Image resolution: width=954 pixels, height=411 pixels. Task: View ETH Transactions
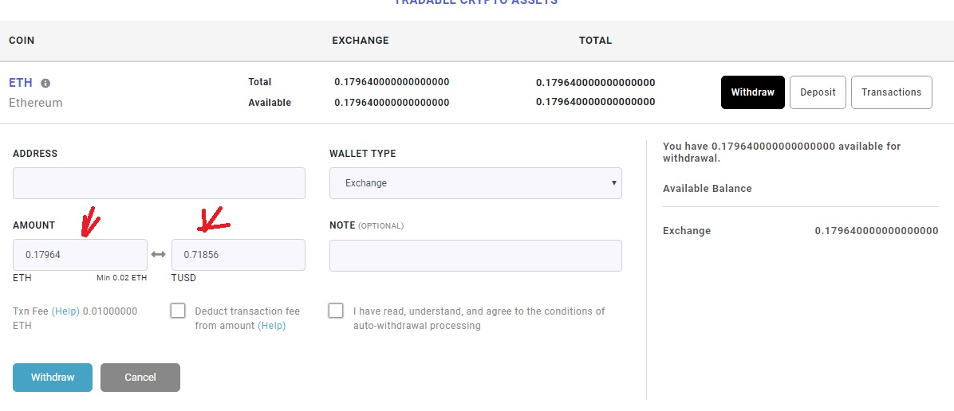[x=891, y=92]
